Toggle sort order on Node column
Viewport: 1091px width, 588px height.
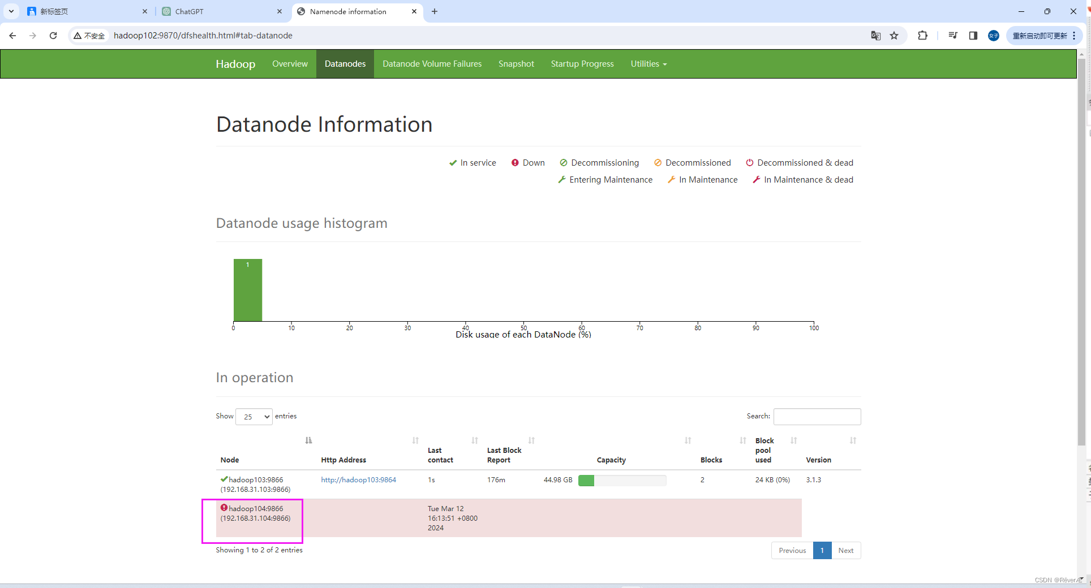(x=308, y=440)
